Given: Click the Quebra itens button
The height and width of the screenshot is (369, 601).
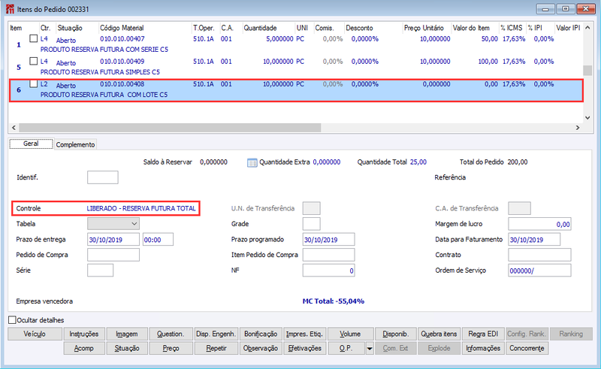Looking at the screenshot, I should (x=439, y=334).
